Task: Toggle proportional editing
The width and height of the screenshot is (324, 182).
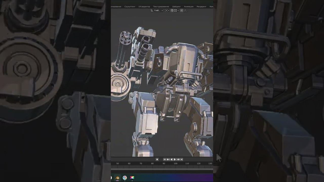Action: click(x=181, y=10)
